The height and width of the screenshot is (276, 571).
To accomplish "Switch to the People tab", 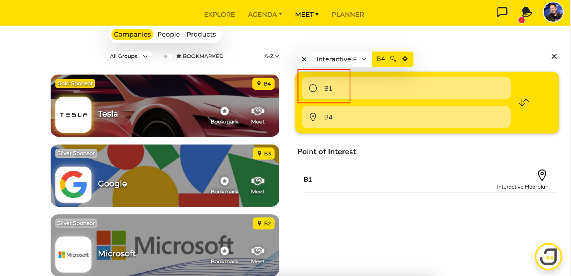I will (169, 34).
